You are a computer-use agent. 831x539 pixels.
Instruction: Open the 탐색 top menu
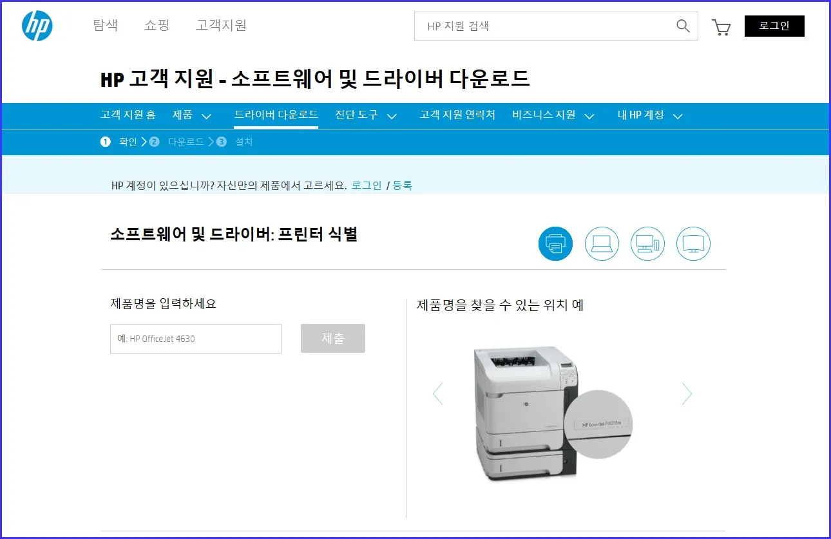106,25
